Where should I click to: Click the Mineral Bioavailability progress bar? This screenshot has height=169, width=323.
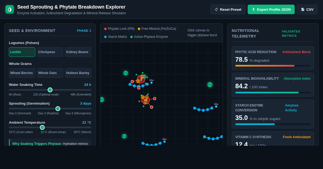pos(273,93)
